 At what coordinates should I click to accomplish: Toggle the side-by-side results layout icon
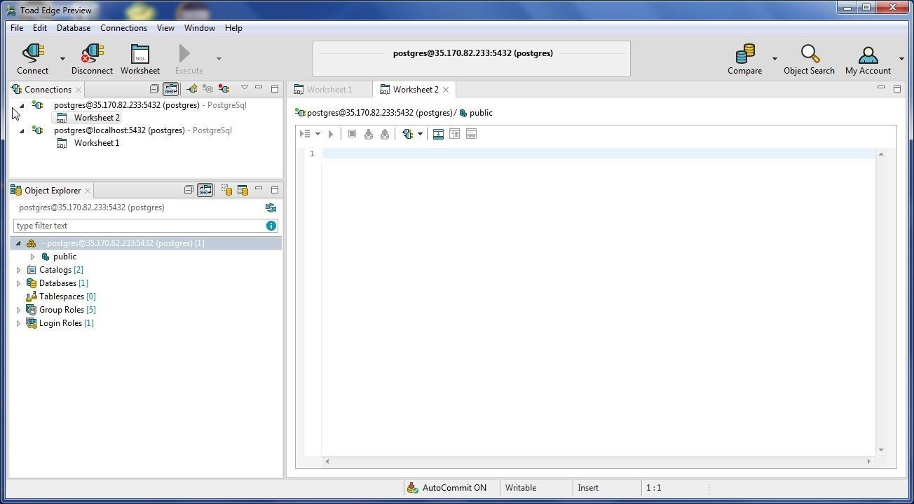click(x=454, y=134)
